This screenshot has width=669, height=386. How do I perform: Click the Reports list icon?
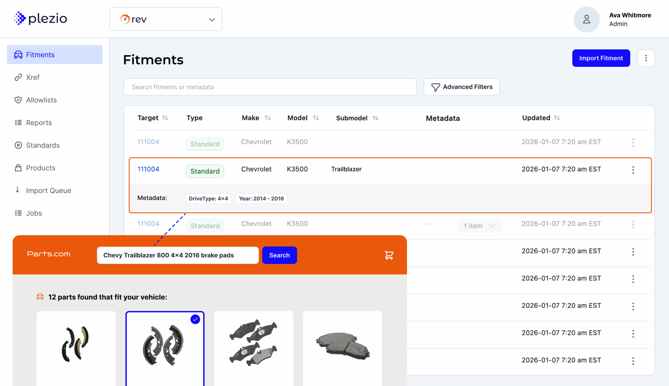click(x=18, y=122)
